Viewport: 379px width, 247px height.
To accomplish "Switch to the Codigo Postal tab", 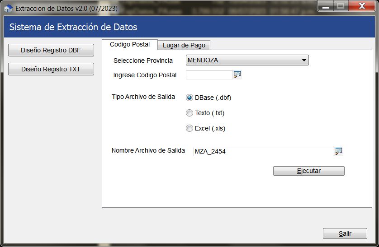I will click(x=130, y=45).
